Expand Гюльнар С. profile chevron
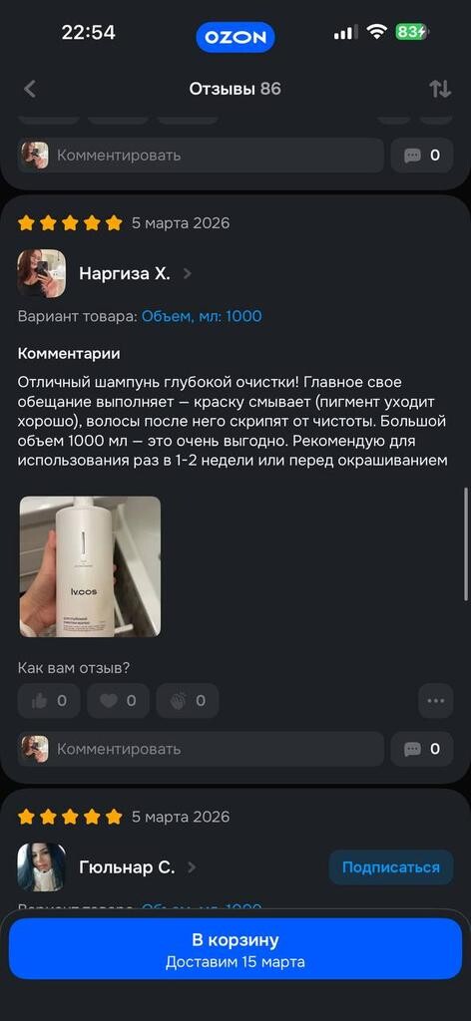 coord(192,867)
